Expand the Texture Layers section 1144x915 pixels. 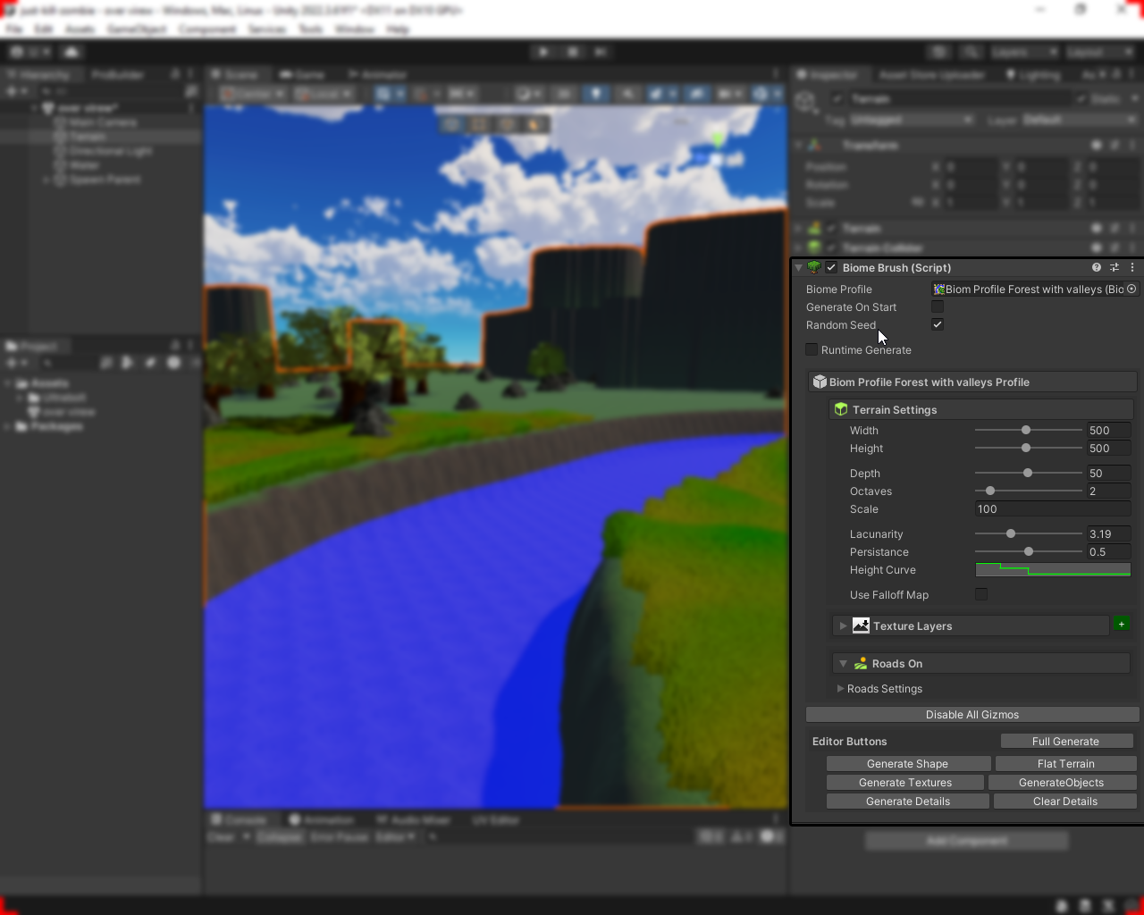[843, 625]
